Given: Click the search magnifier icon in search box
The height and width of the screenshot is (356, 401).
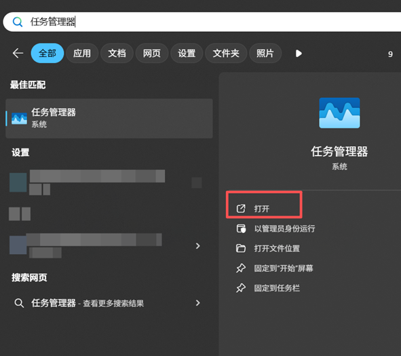Looking at the screenshot, I should [18, 22].
